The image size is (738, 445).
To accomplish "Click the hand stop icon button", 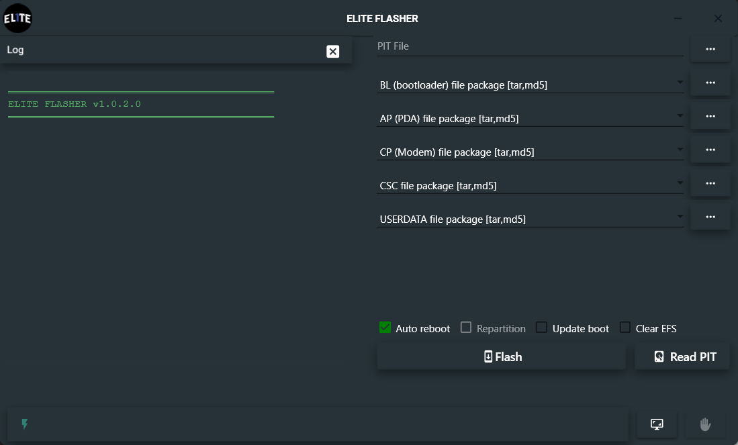I will pos(705,424).
